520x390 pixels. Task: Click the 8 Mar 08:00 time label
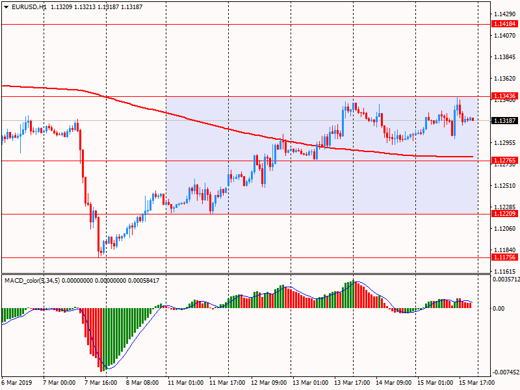pos(142,382)
